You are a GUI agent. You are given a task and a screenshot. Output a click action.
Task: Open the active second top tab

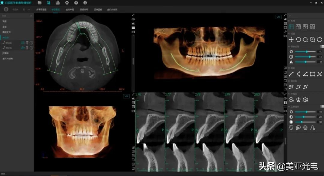(55, 10)
